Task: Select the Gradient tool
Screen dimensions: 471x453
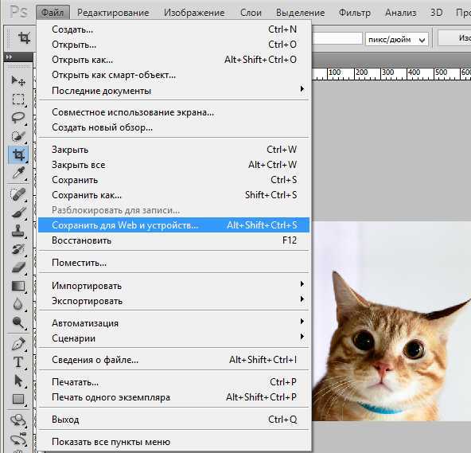Action: [x=18, y=286]
